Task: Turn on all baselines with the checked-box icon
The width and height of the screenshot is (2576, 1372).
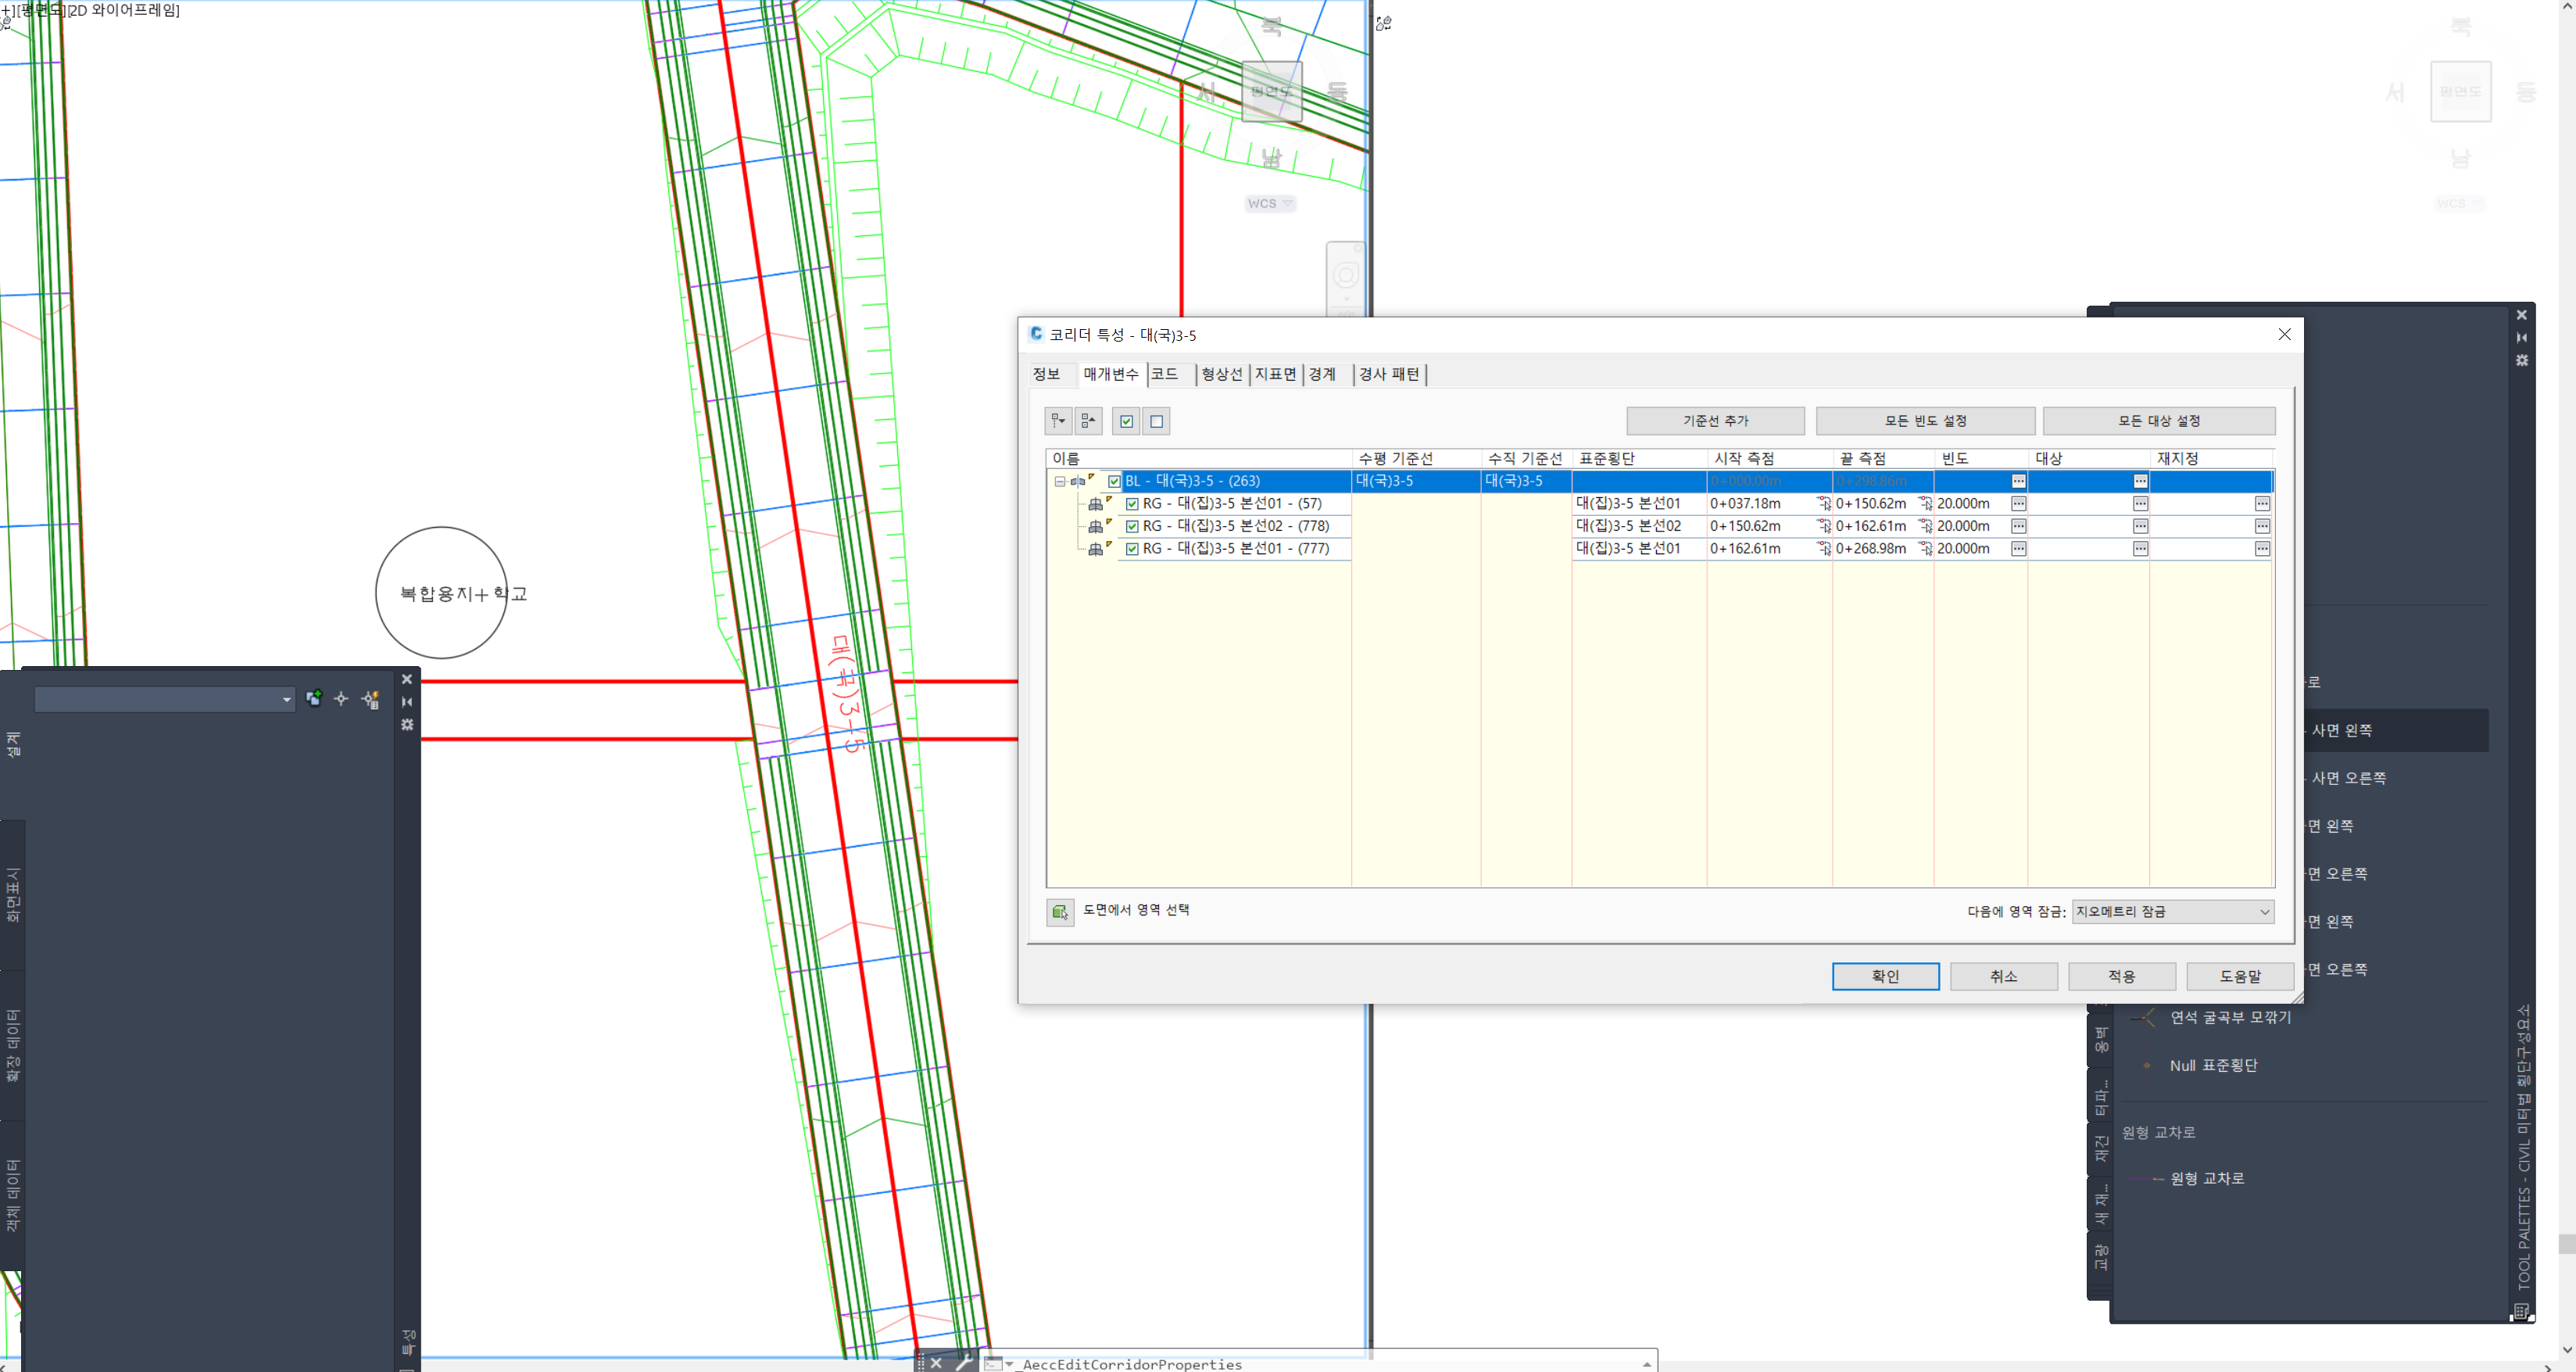Action: coord(1126,421)
